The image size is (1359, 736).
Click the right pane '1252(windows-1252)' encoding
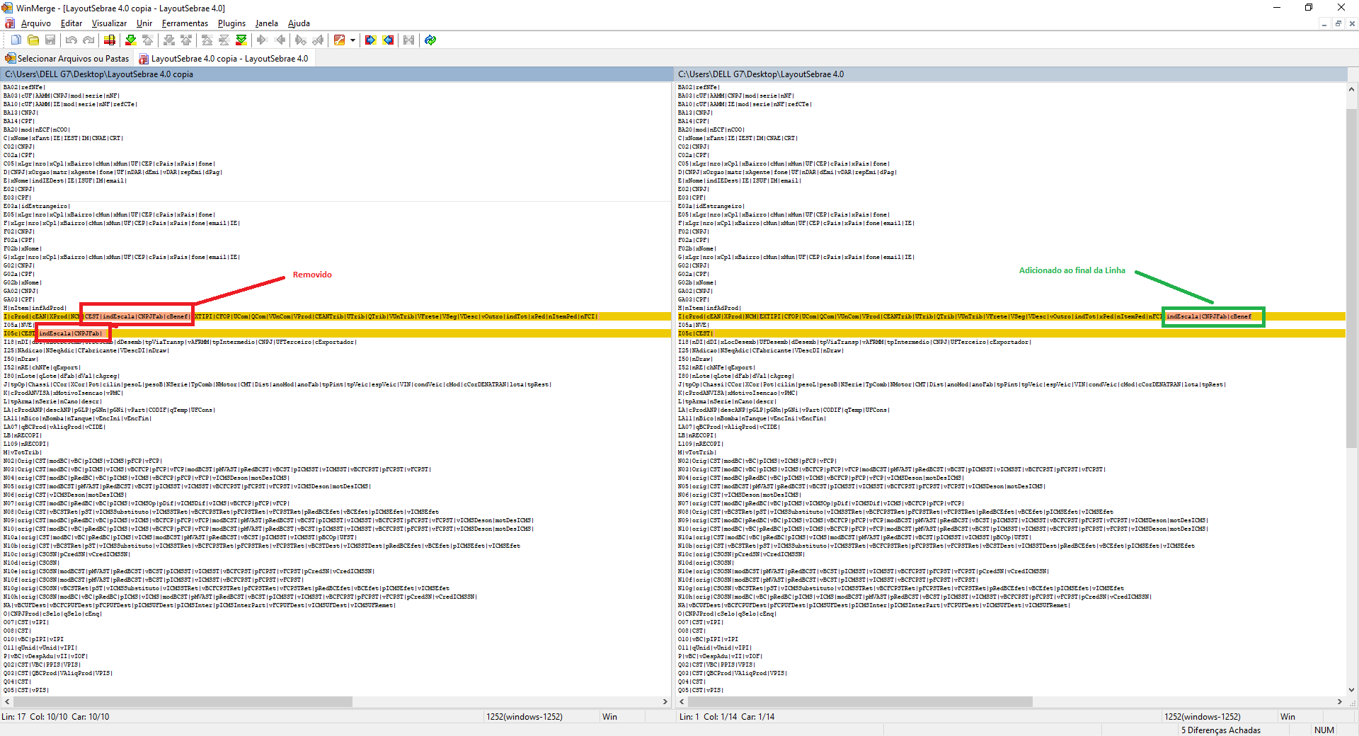coord(1203,716)
